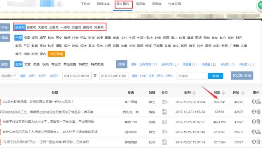This screenshot has height=148, width=262.
Task: Open the start date picker 2017-12-22 00:00
Action: point(77,76)
